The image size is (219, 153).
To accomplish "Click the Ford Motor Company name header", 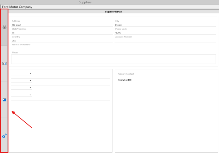I will (x=17, y=7).
